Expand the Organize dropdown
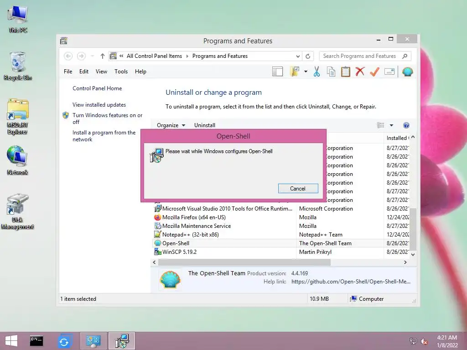 point(171,125)
